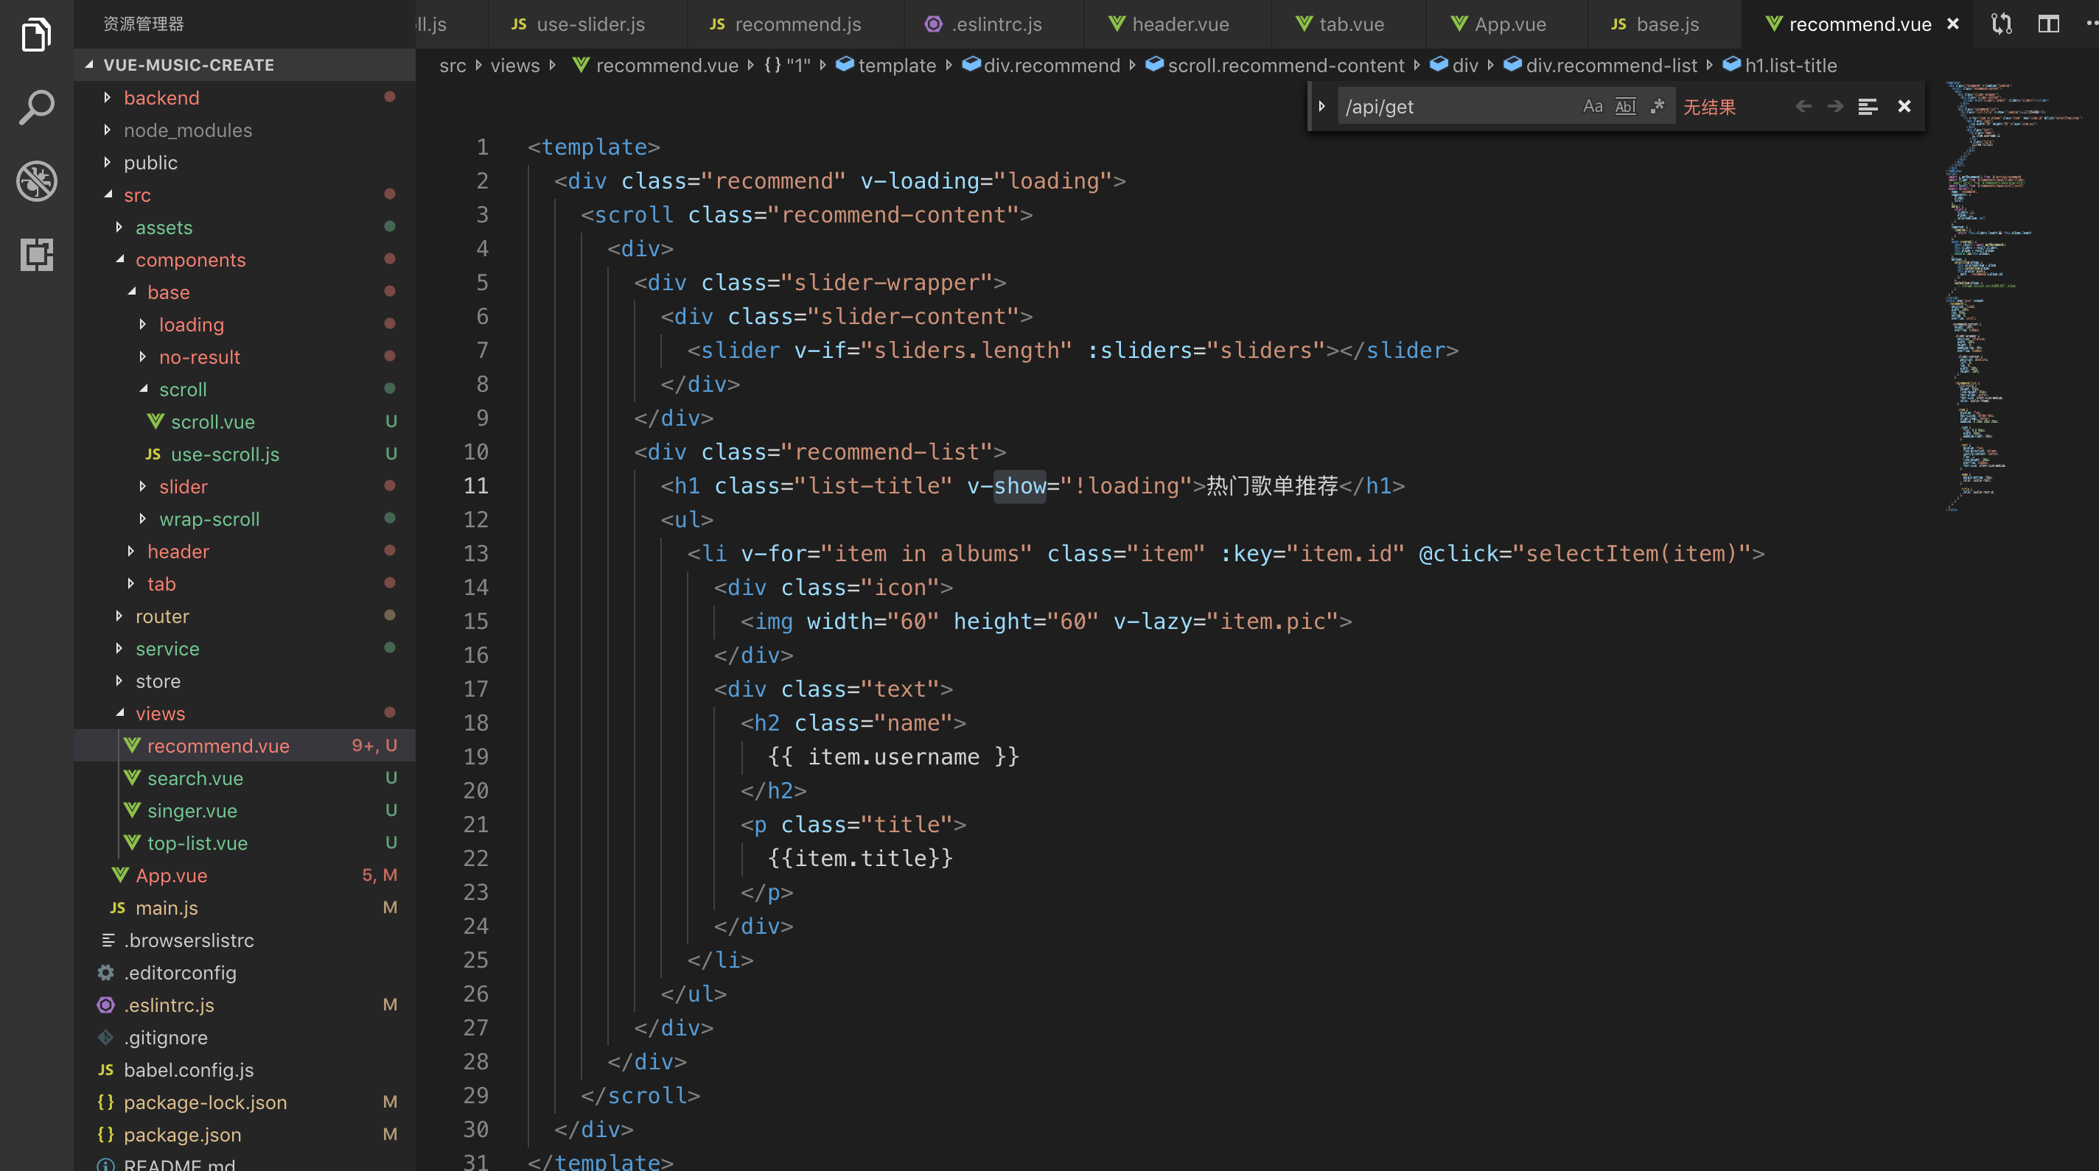Switch to the recommend.js tab
2099x1171 pixels.
797,24
